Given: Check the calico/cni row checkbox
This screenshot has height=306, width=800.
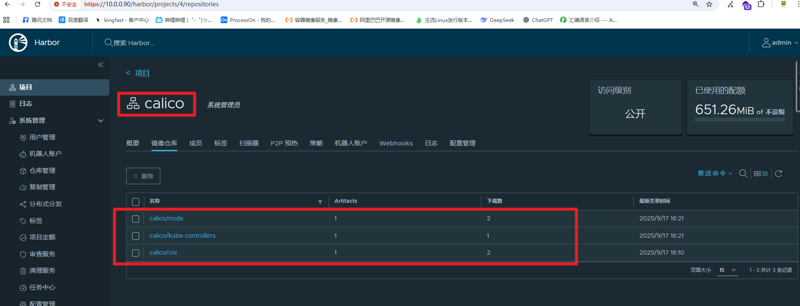Looking at the screenshot, I should pos(135,253).
